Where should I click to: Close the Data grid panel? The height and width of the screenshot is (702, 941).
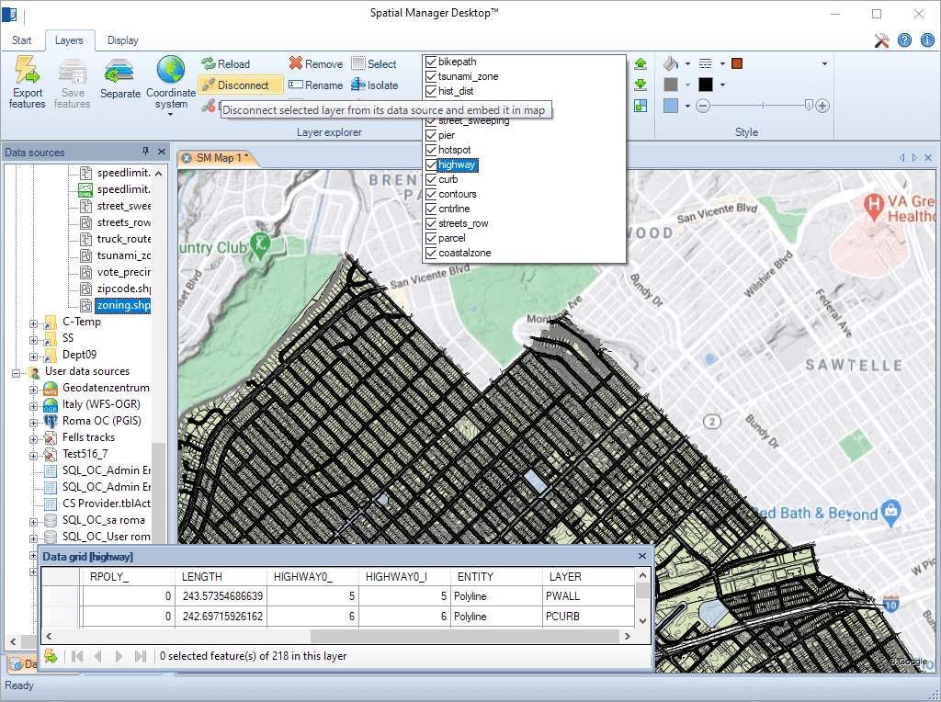642,556
